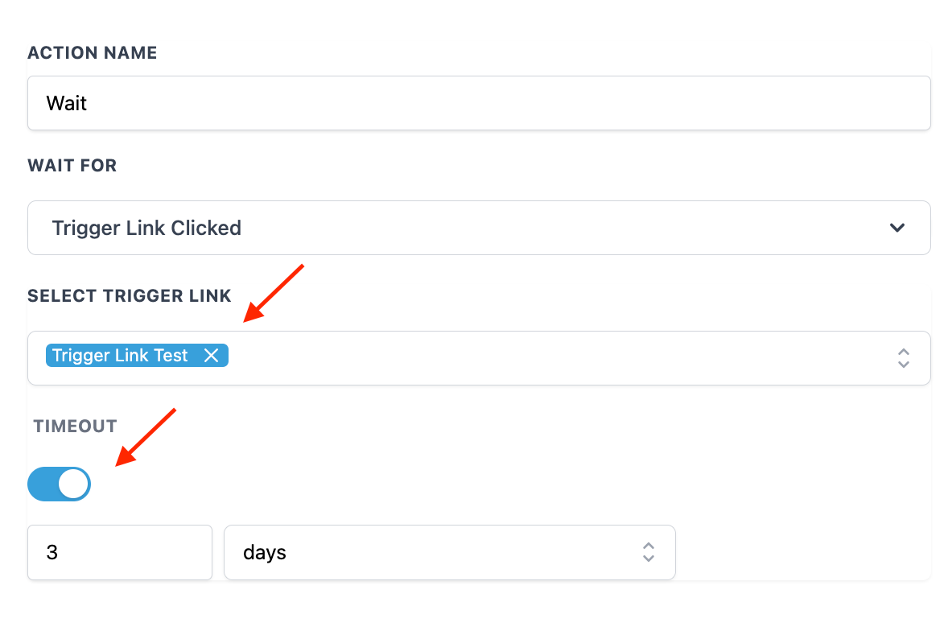
Task: Select the blue Trigger Link Test chip
Action: pos(121,356)
